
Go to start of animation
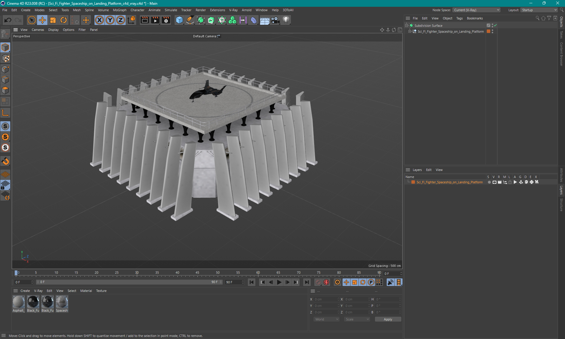click(x=252, y=282)
